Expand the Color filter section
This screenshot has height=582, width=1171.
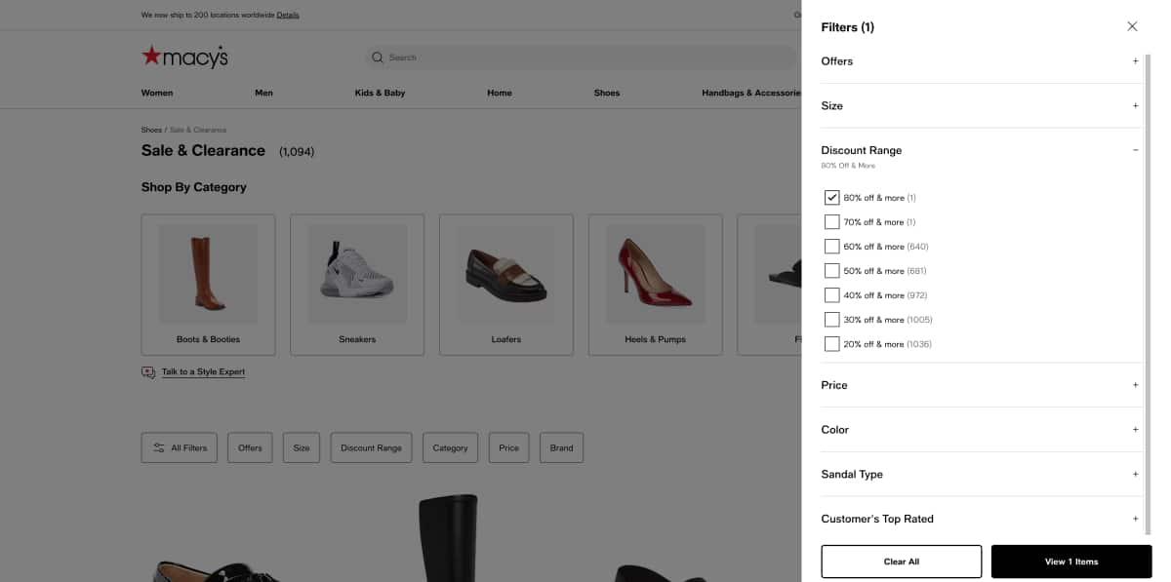tap(1135, 429)
